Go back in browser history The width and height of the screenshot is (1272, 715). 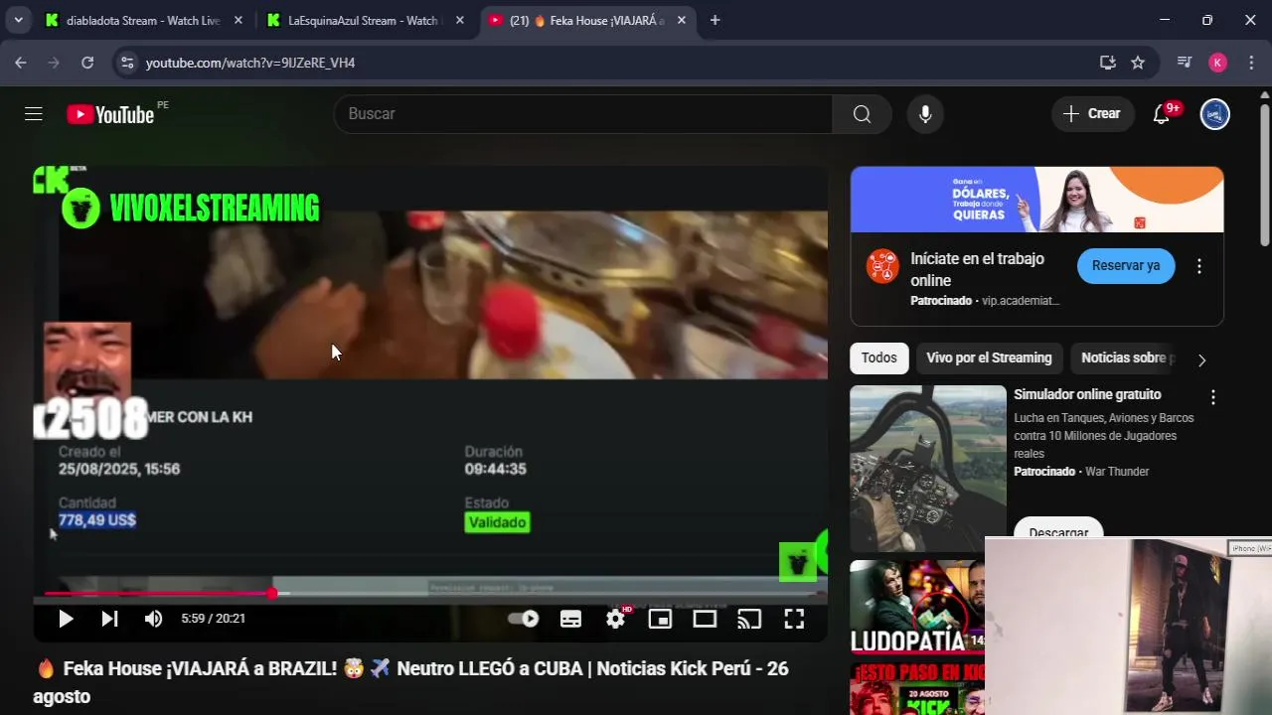click(21, 63)
